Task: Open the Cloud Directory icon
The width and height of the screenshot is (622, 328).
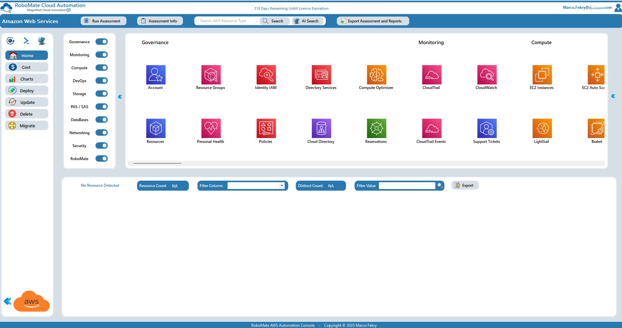Action: [321, 128]
